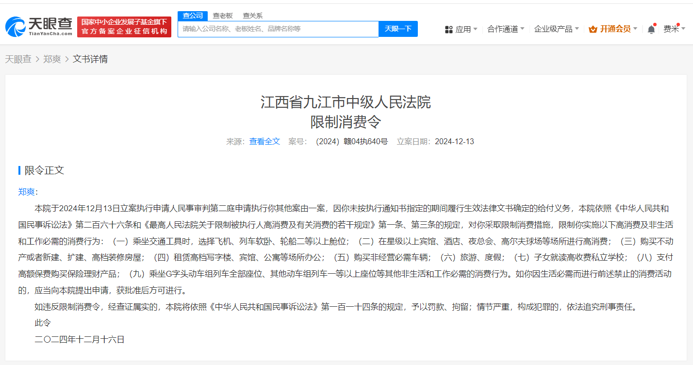Viewport: 693px width, 365px height.
Task: Click the 此令 closing line
Action: tap(43, 323)
